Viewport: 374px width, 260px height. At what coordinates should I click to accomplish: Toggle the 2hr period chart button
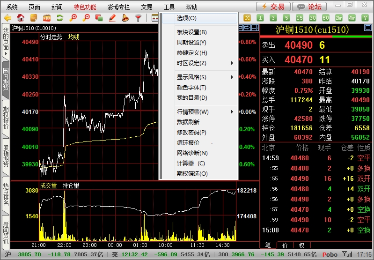click(338, 18)
